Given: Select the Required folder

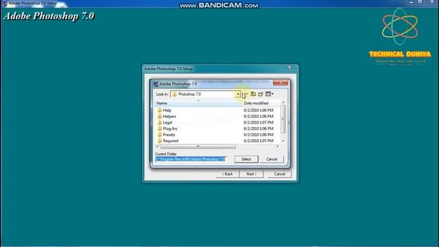Looking at the screenshot, I should (x=171, y=141).
